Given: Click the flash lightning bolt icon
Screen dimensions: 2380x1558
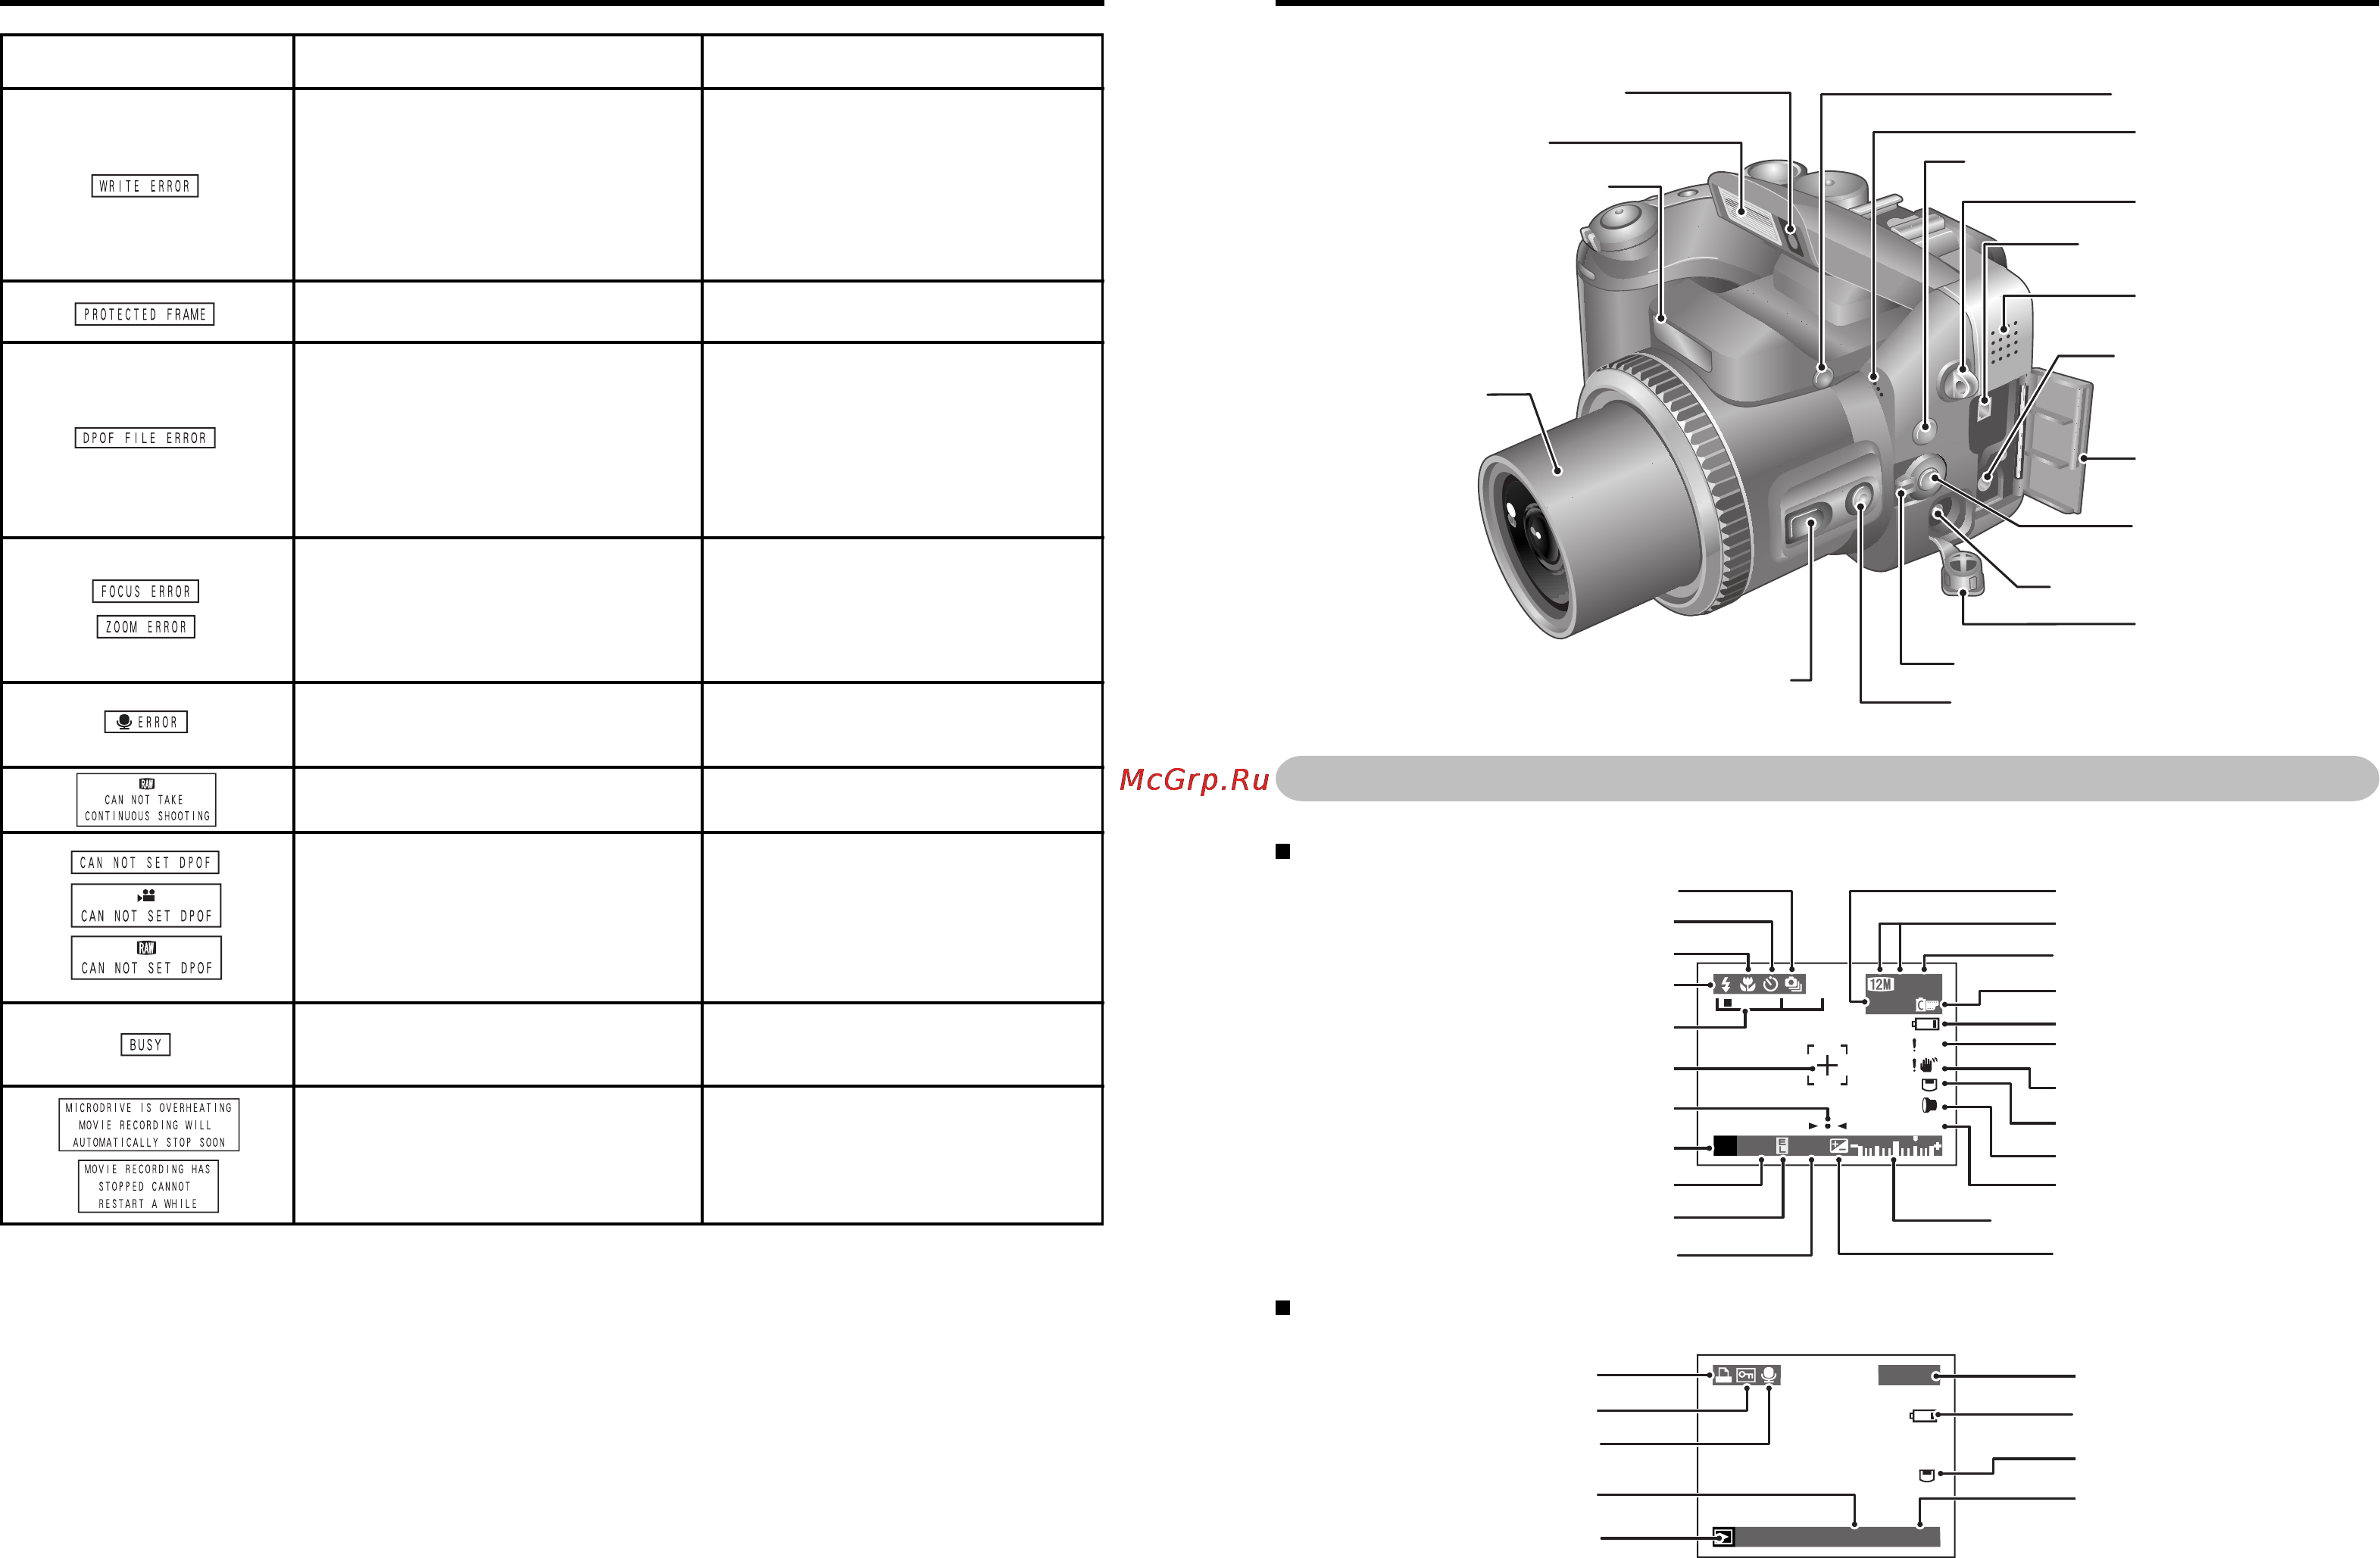Looking at the screenshot, I should click(x=1726, y=984).
